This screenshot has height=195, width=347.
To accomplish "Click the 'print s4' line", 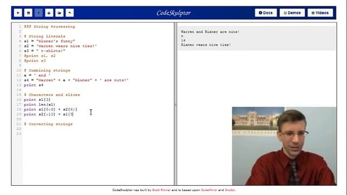I will coord(34,85).
